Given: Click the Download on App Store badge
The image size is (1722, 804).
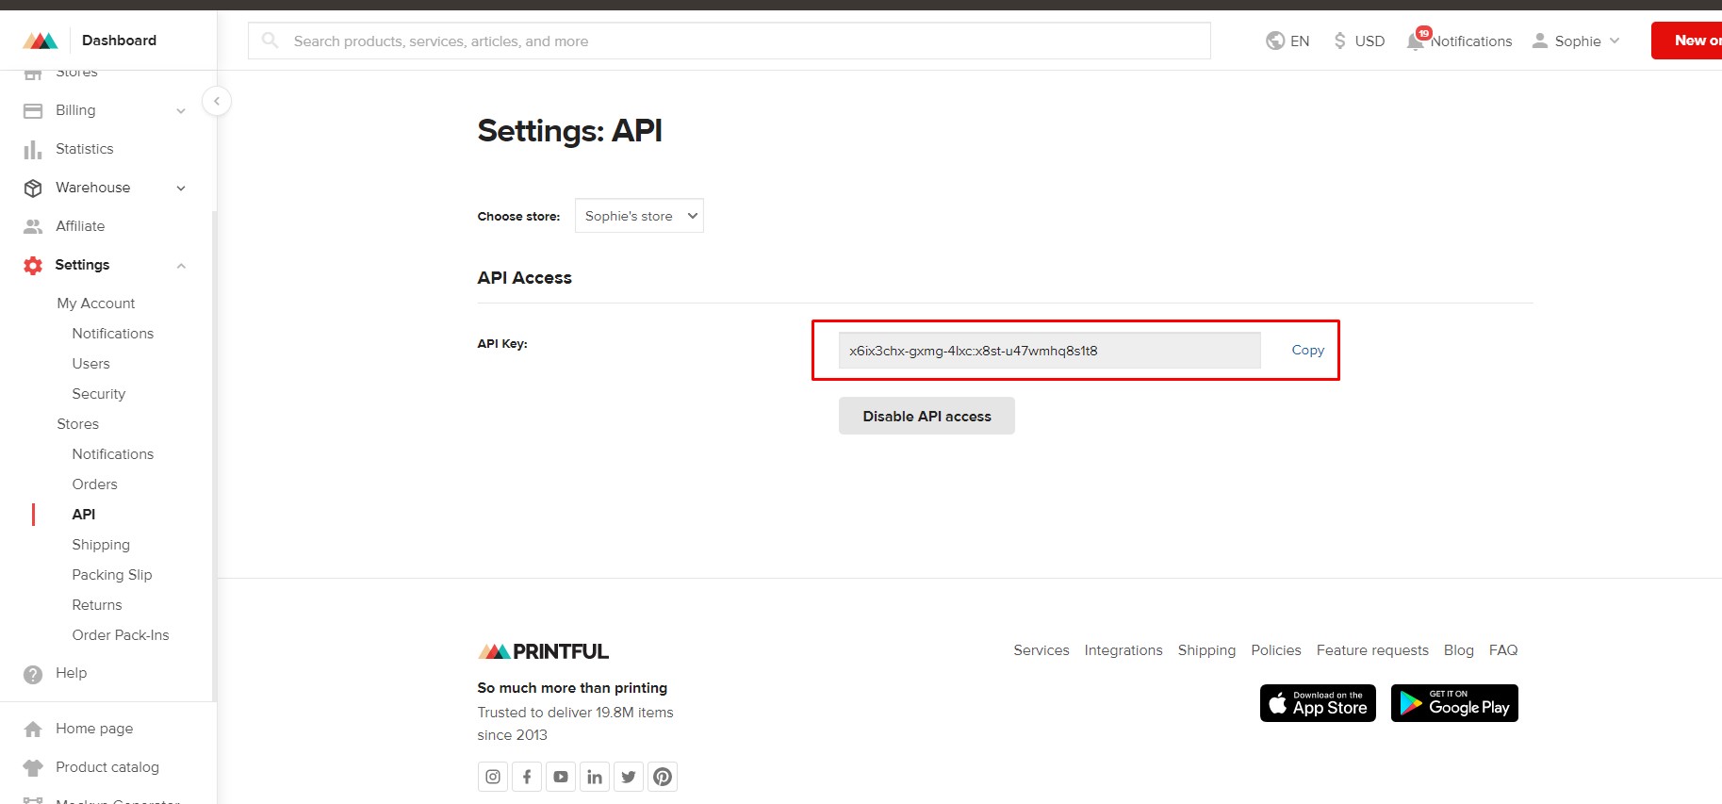Looking at the screenshot, I should click(1318, 703).
